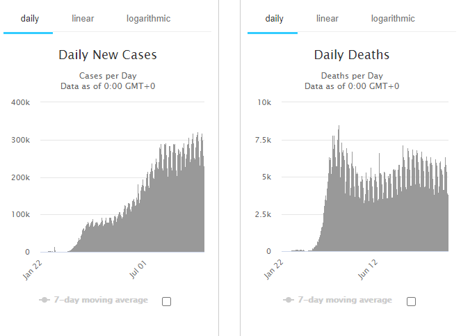
Task: Switch the Daily Deaths chart to linear
Action: coord(327,19)
